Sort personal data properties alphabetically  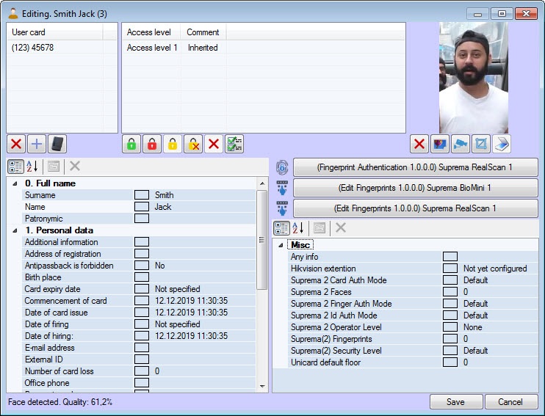coord(34,167)
